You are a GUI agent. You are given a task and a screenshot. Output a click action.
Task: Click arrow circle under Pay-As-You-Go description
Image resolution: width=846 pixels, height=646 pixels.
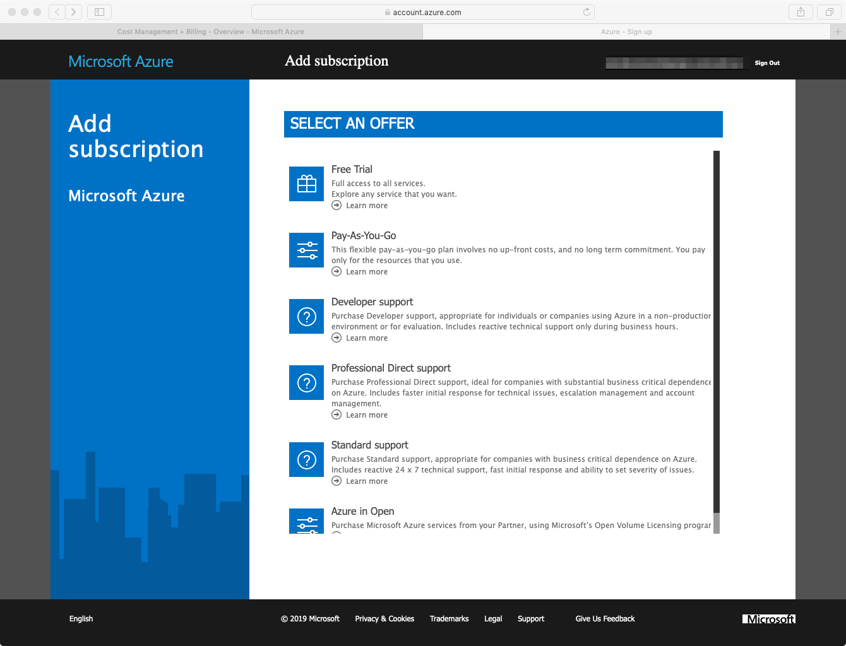337,271
